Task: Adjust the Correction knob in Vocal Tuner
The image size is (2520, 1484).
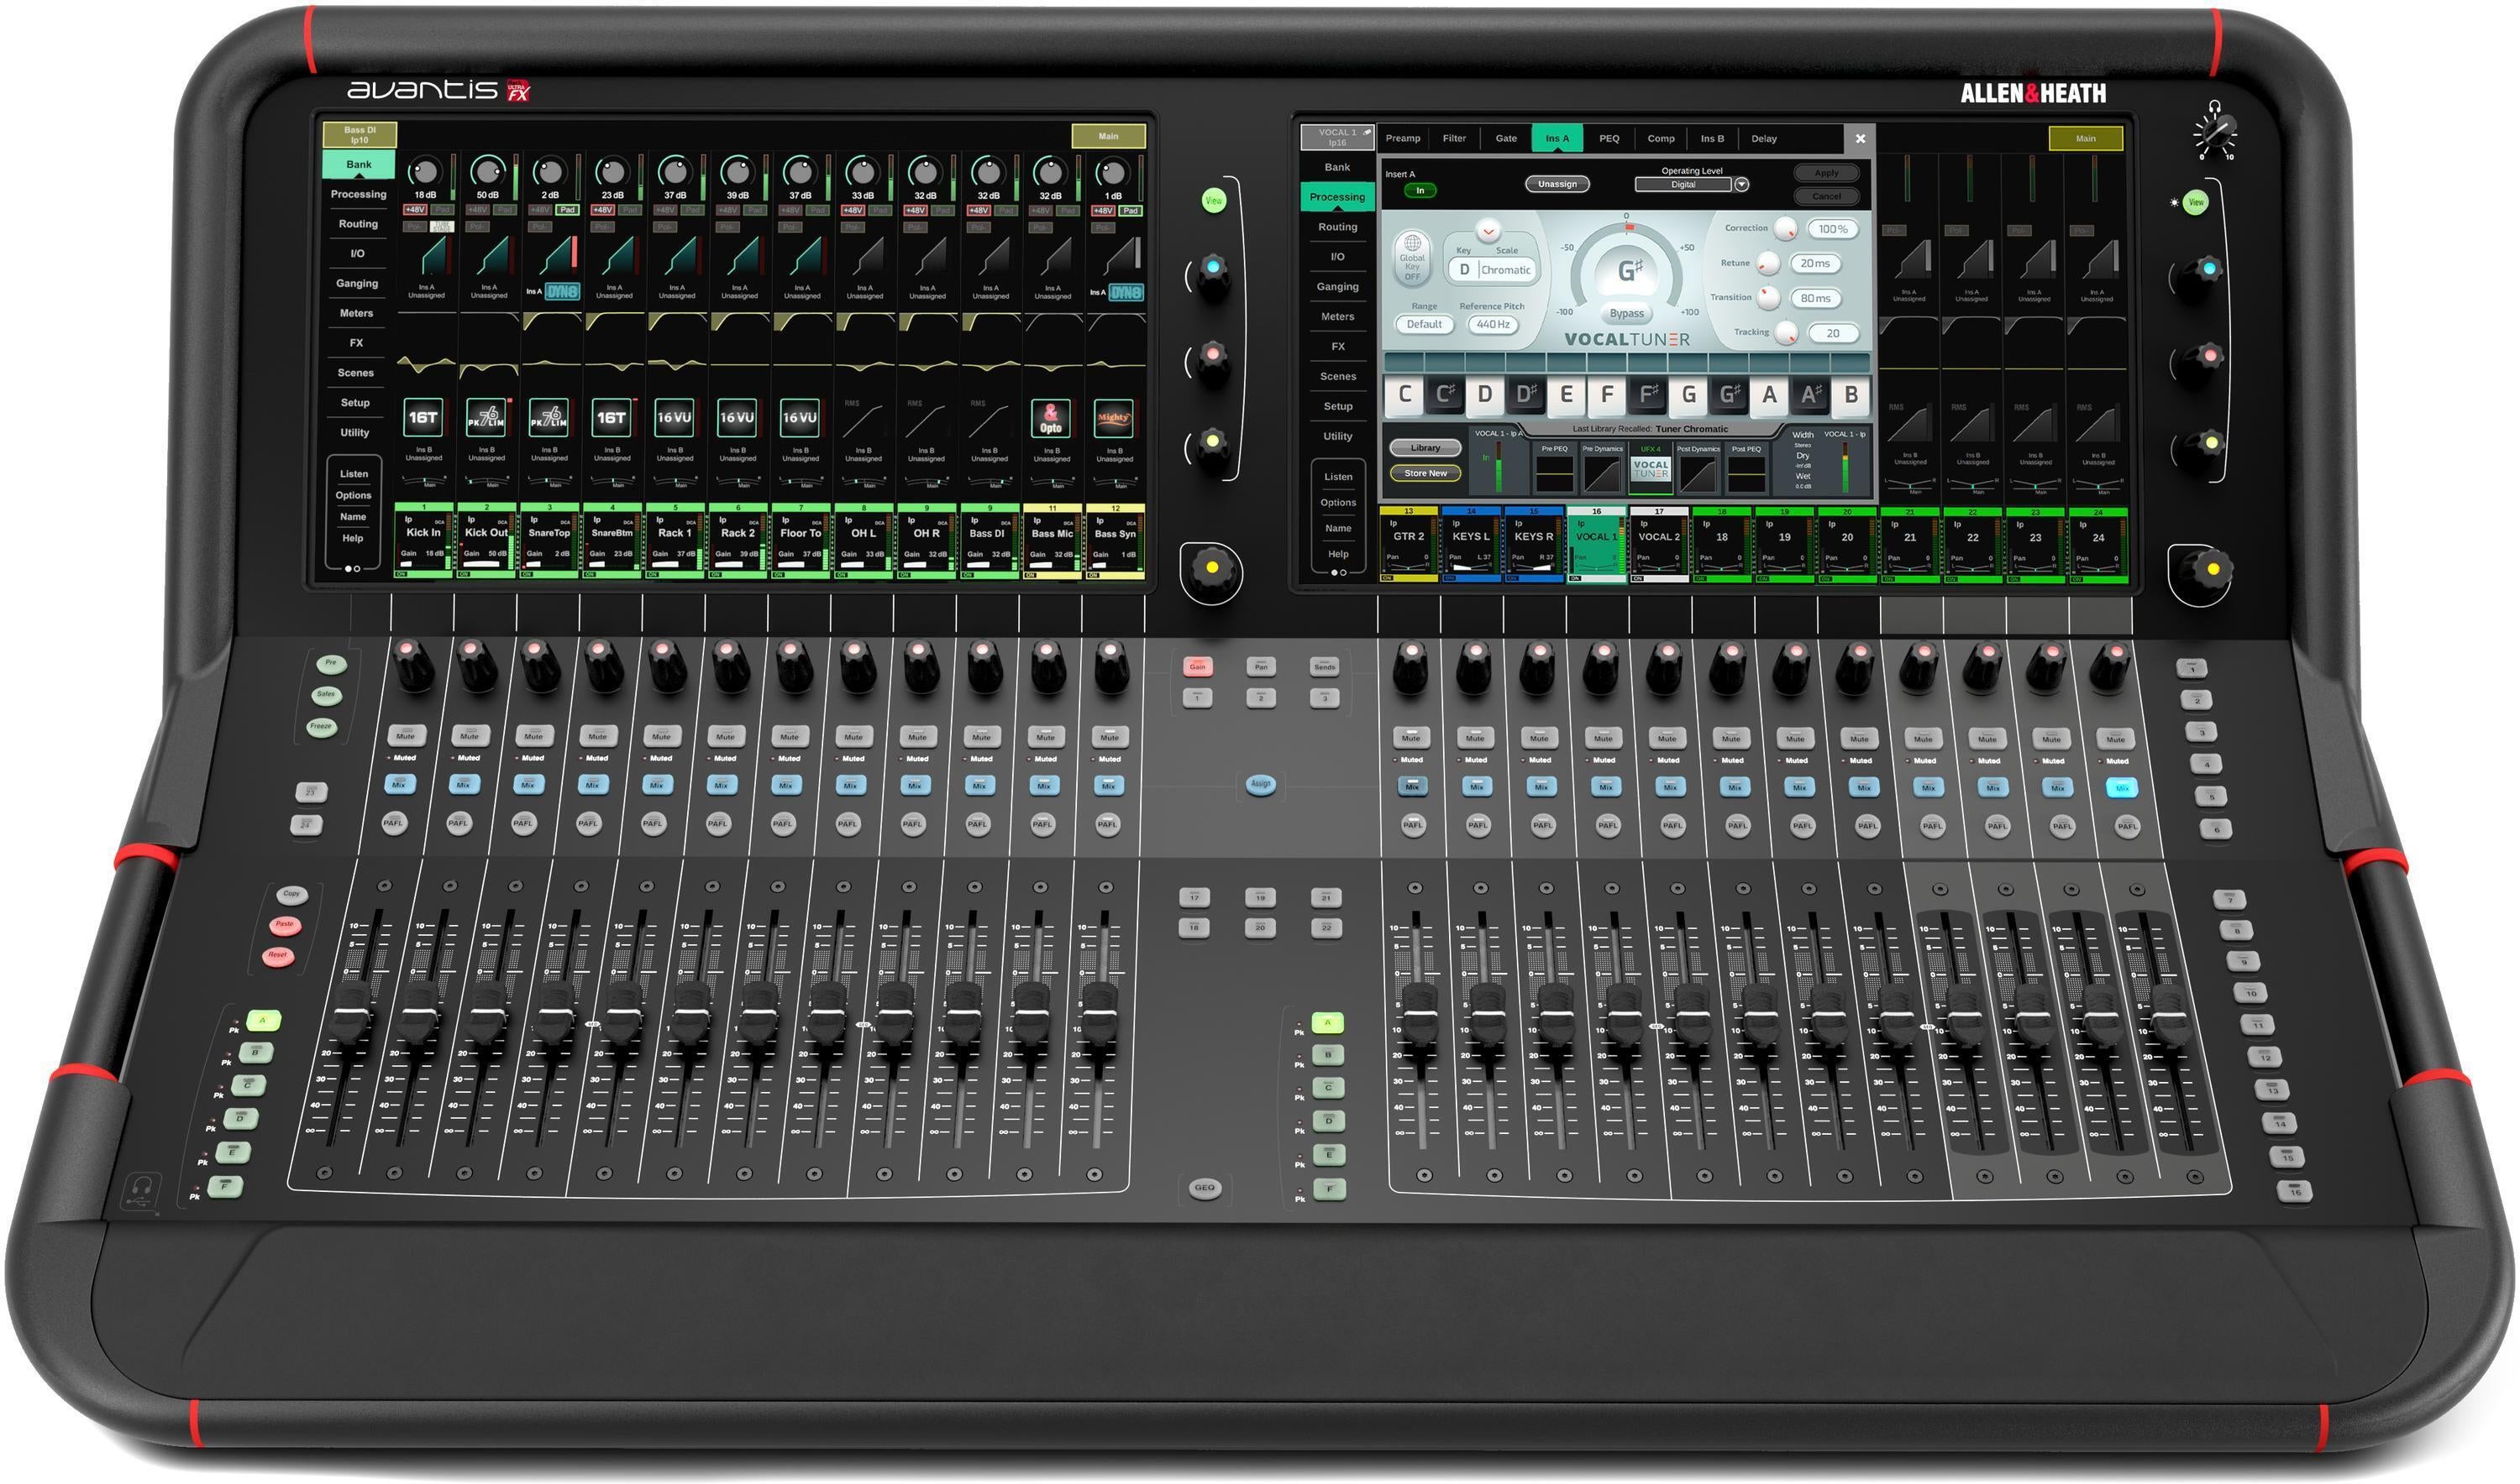Action: click(1787, 230)
